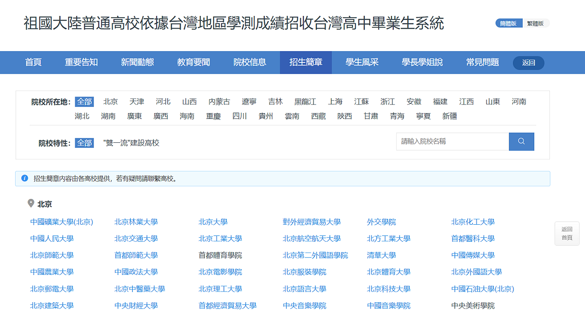Image resolution: width=585 pixels, height=312 pixels.
Task: Filter schools by 江蘇
Action: (x=362, y=101)
